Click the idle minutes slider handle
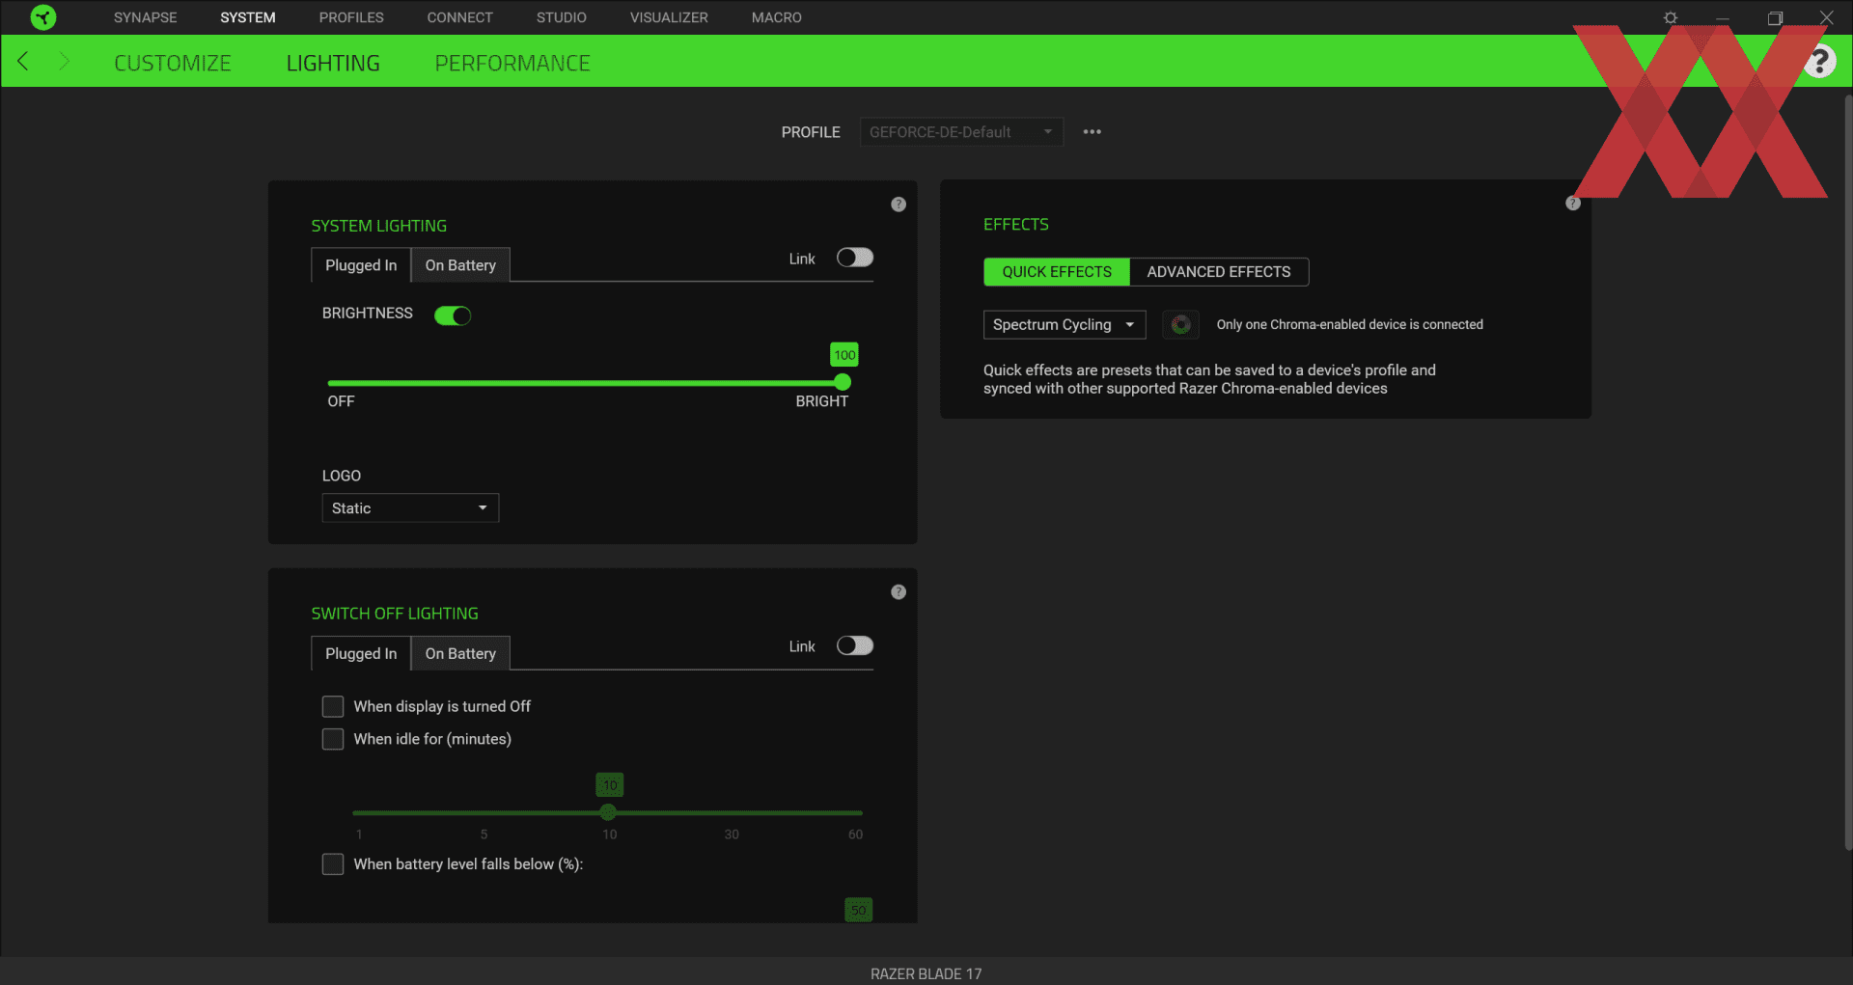 click(x=608, y=812)
